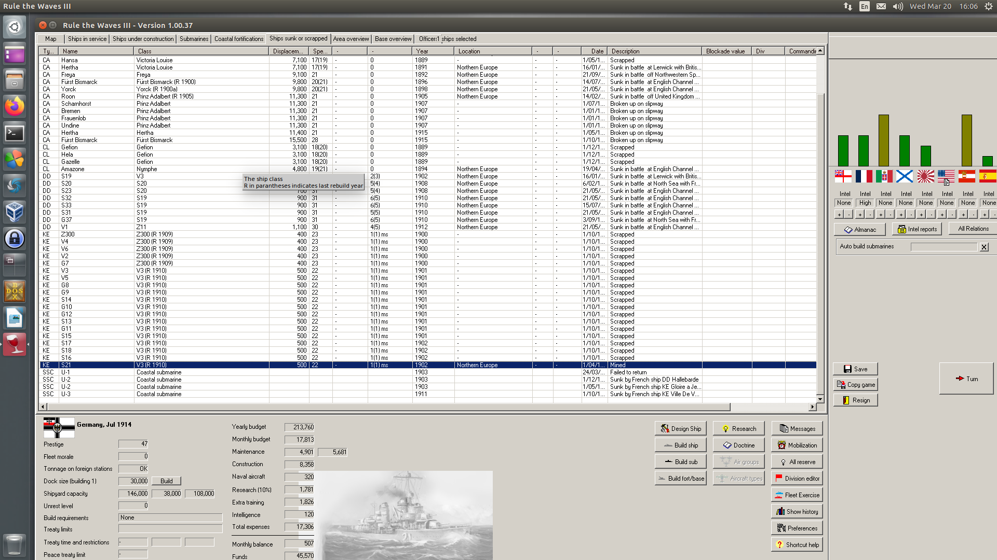The height and width of the screenshot is (560, 997).
Task: Open Terminal from the dock
Action: 15,133
